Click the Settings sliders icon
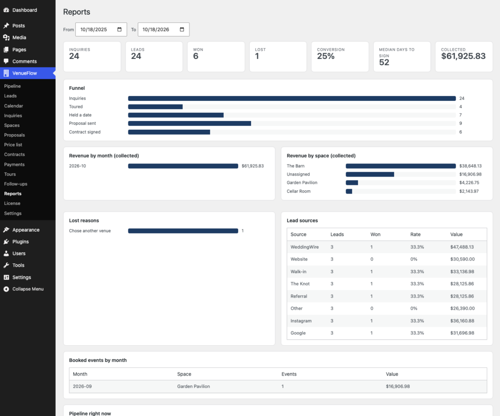 [x=6, y=277]
